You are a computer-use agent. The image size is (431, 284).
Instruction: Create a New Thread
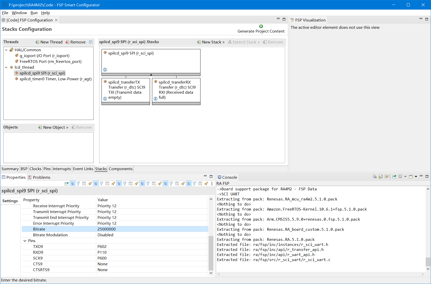49,42
